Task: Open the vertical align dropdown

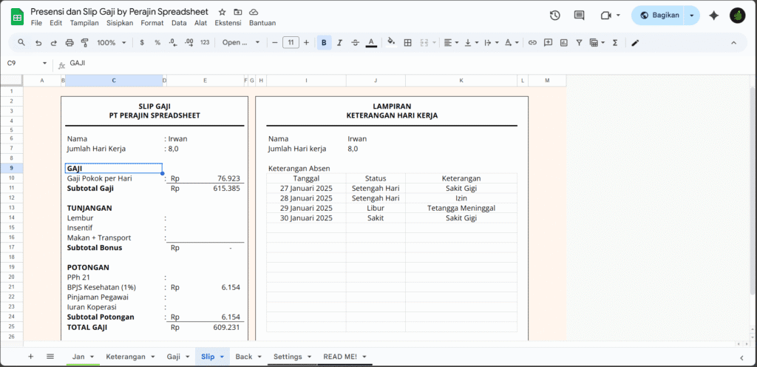Action: click(471, 42)
